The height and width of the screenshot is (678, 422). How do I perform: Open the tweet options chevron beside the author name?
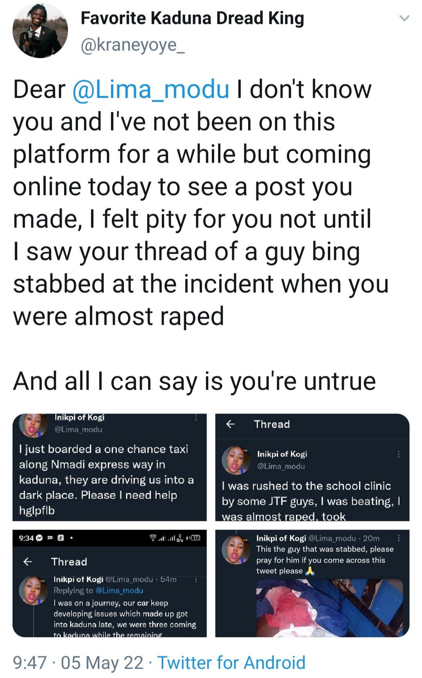click(x=404, y=18)
